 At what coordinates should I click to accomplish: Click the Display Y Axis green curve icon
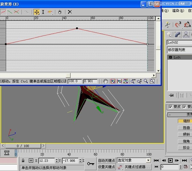[x=10, y=12]
